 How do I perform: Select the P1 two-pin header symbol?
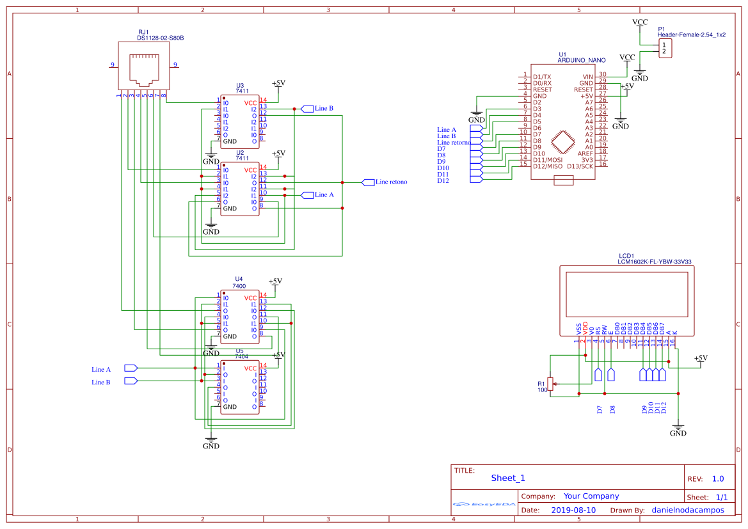pyautogui.click(x=665, y=49)
